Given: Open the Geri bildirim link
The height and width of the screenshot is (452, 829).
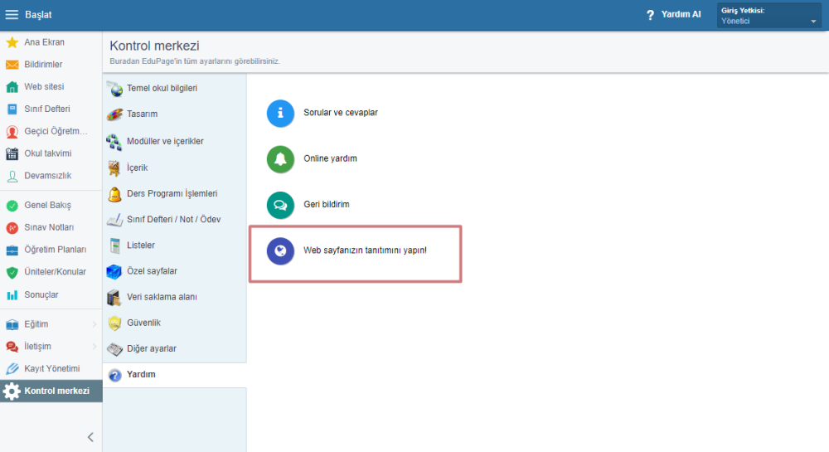Looking at the screenshot, I should click(326, 205).
